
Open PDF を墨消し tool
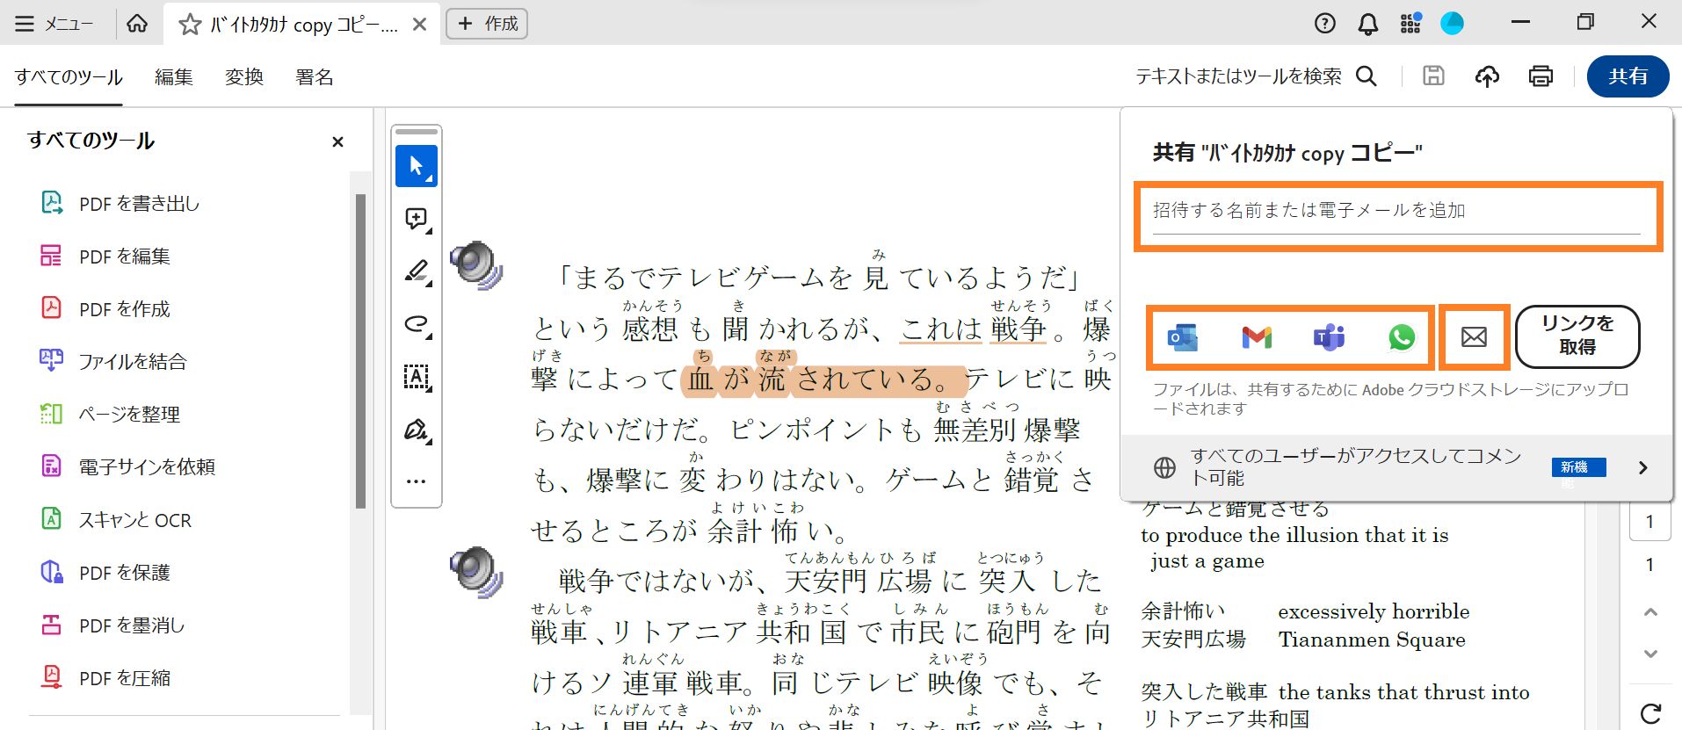coord(112,625)
